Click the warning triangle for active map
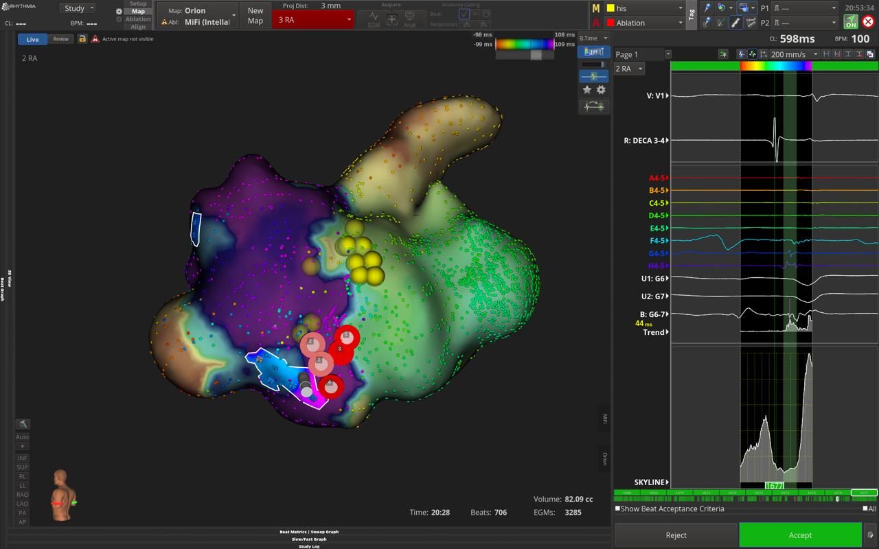Viewport: 879px width, 549px height. pyautogui.click(x=95, y=39)
